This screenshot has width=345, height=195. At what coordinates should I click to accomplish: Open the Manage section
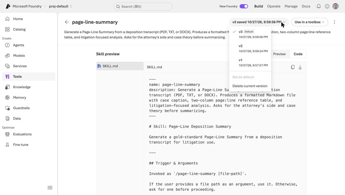tap(291, 6)
